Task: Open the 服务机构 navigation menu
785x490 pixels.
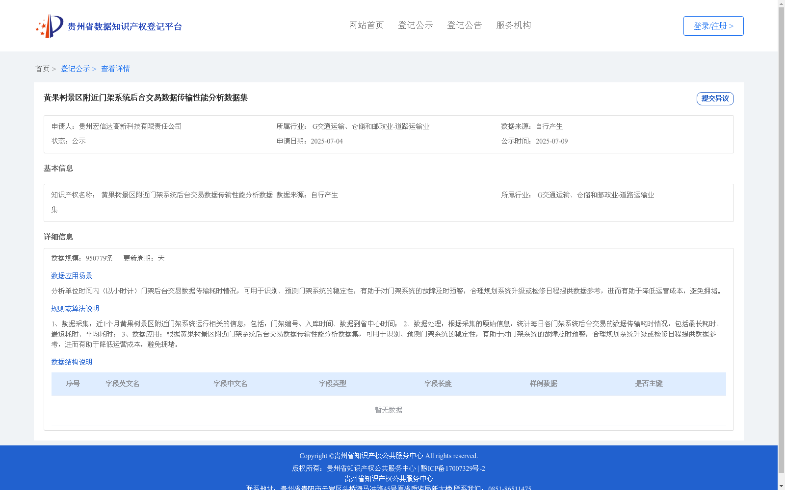Action: pyautogui.click(x=513, y=25)
